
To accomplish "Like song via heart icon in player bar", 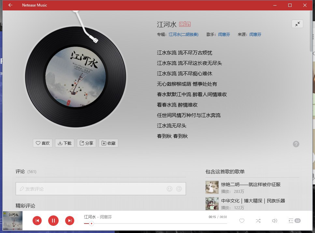I will point(242,221).
